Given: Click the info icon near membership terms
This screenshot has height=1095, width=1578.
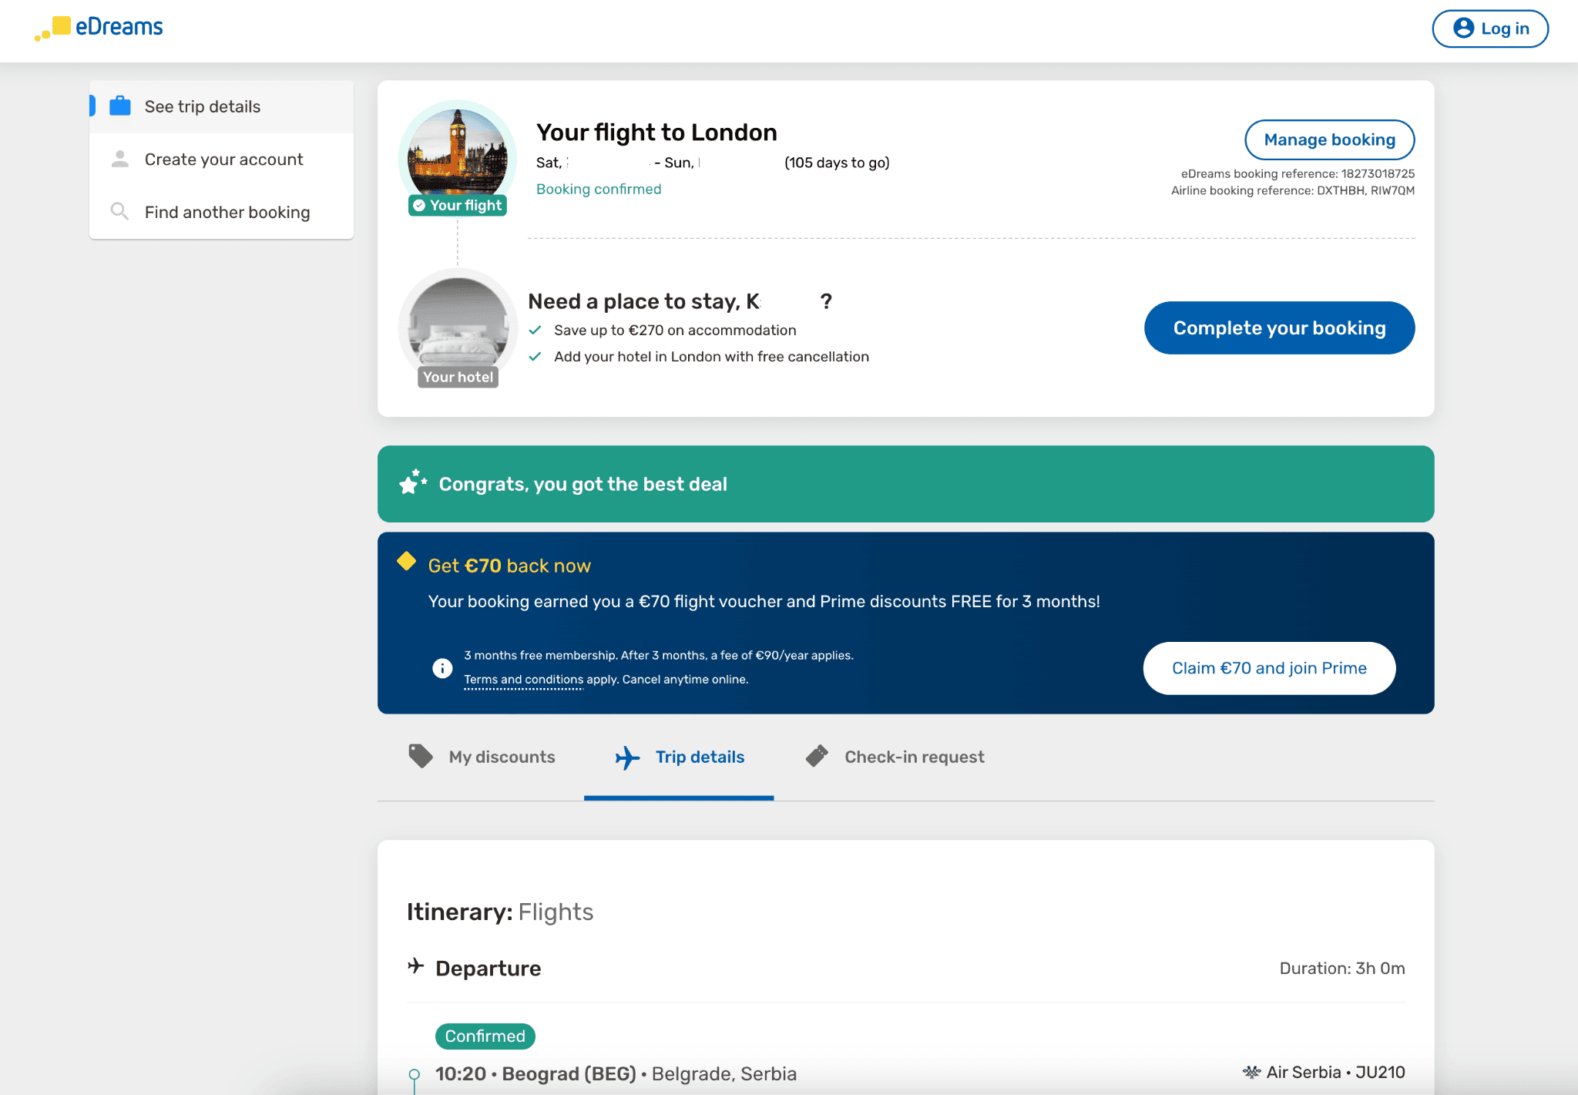Looking at the screenshot, I should [x=442, y=668].
